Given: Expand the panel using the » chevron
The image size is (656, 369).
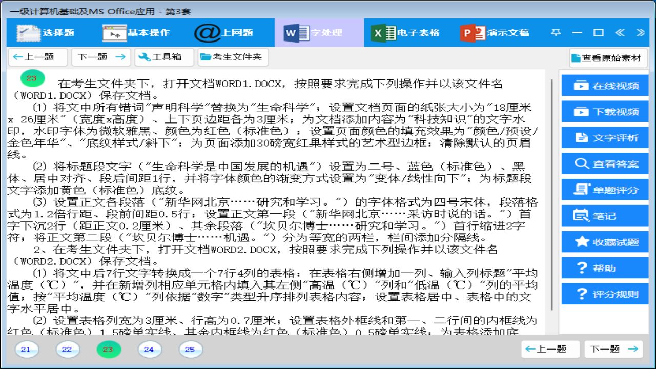Looking at the screenshot, I should [x=639, y=32].
